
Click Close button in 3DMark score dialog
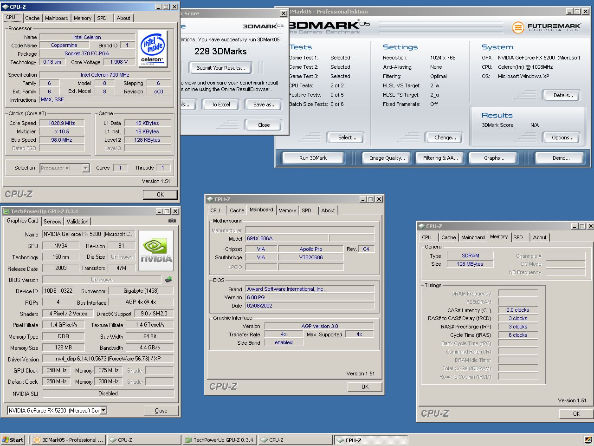click(x=264, y=125)
